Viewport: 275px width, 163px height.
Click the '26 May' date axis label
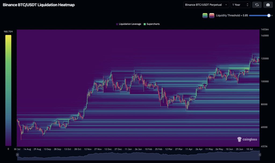pos(219,149)
